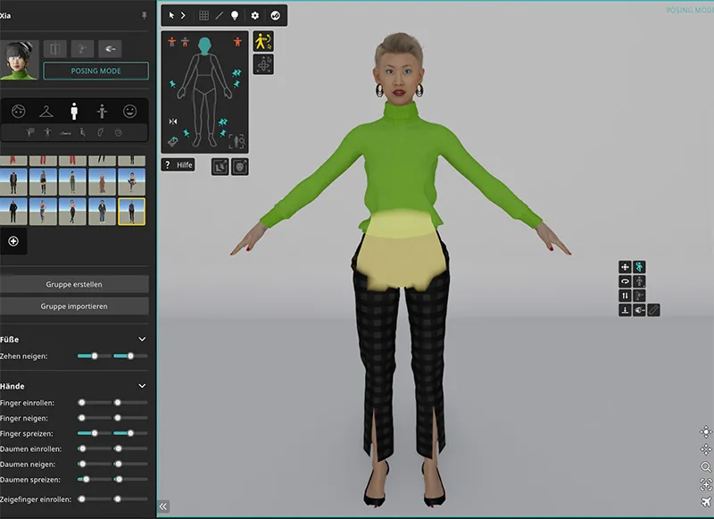Pin the Xia panel with the pushpin
714x519 pixels.
point(145,16)
